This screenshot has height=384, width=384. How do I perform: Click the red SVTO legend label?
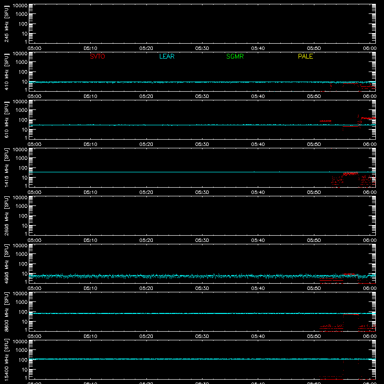(97, 56)
